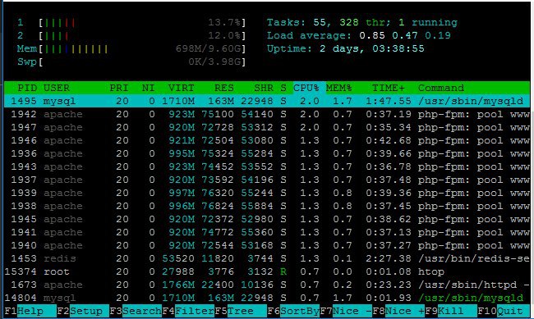
Task: Activate F4 Filter
Action: click(188, 311)
